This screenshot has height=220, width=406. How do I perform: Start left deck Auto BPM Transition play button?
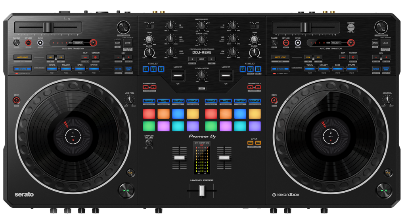pyautogui.click(x=93, y=43)
